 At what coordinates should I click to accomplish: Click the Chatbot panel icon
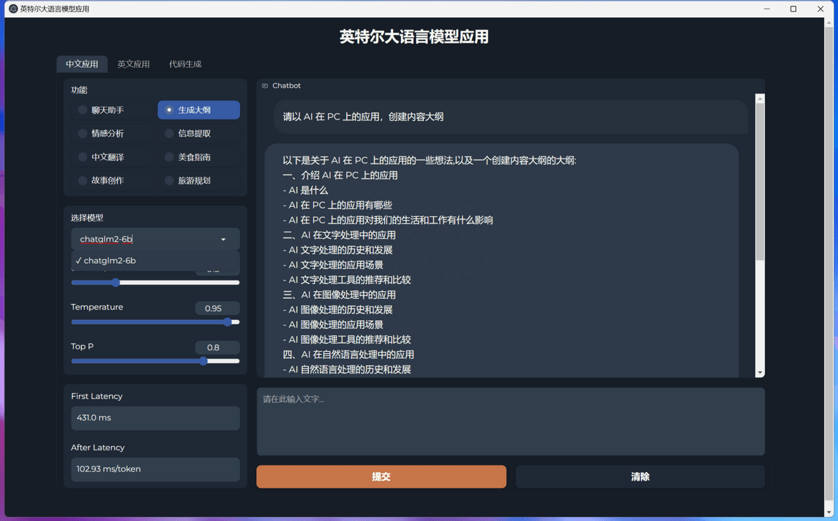pos(264,85)
